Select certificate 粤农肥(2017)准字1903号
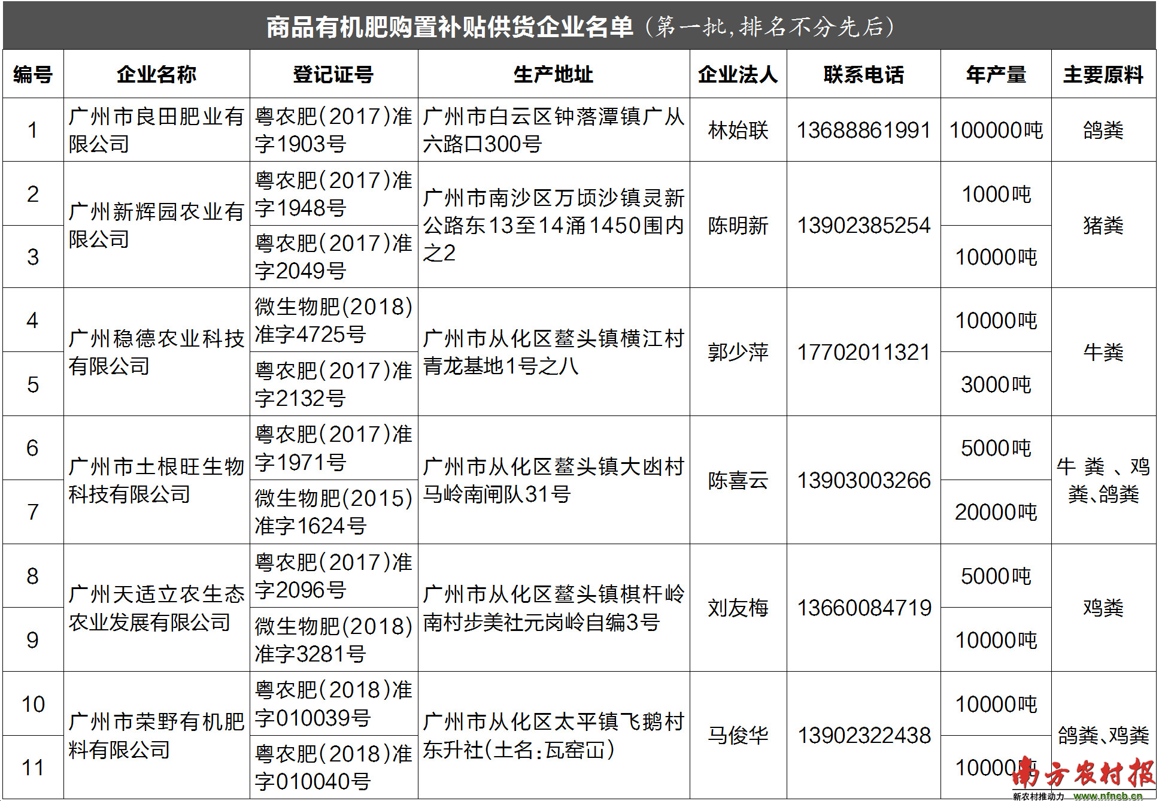Viewport: 1159px width, 801px height. coord(333,130)
